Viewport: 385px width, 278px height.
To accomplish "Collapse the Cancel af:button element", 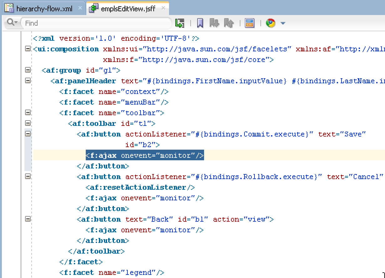I will (28, 176).
